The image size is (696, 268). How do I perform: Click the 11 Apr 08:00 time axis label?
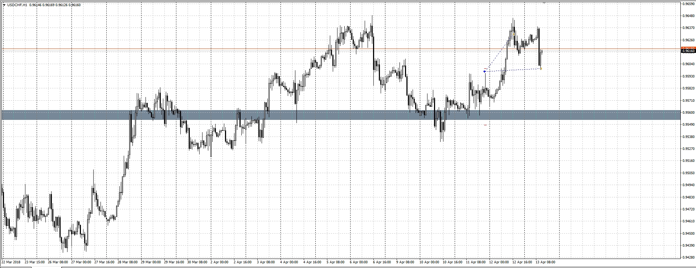(476, 262)
